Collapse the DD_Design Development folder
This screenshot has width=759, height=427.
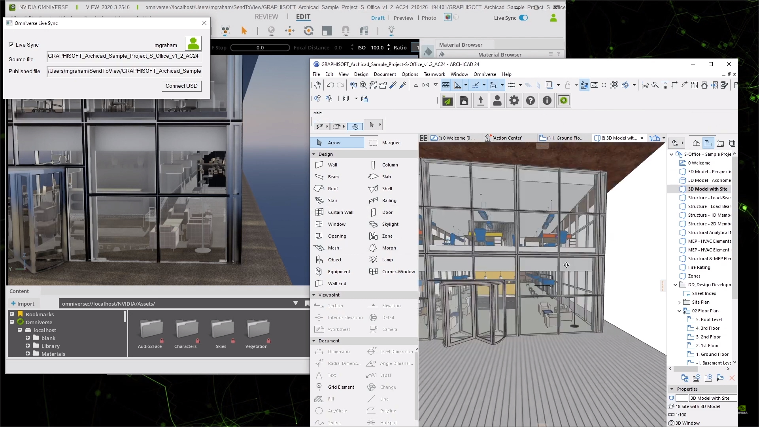(675, 285)
